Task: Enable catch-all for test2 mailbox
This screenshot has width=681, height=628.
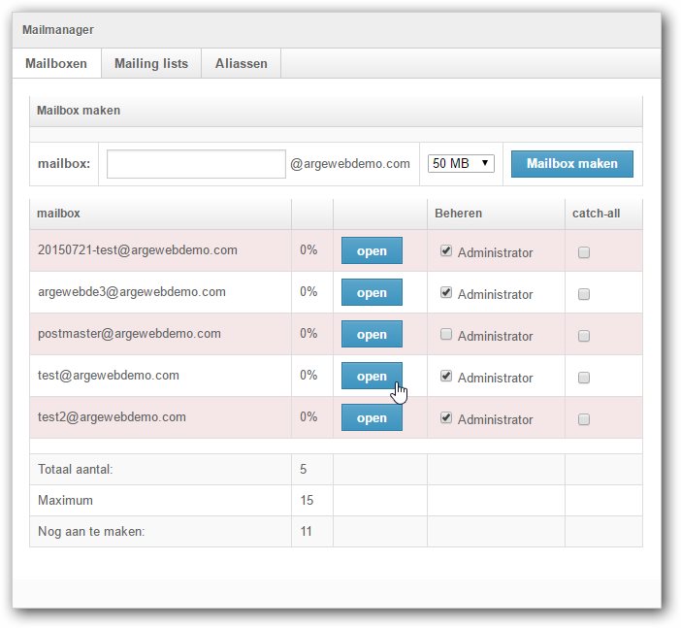Action: click(584, 419)
